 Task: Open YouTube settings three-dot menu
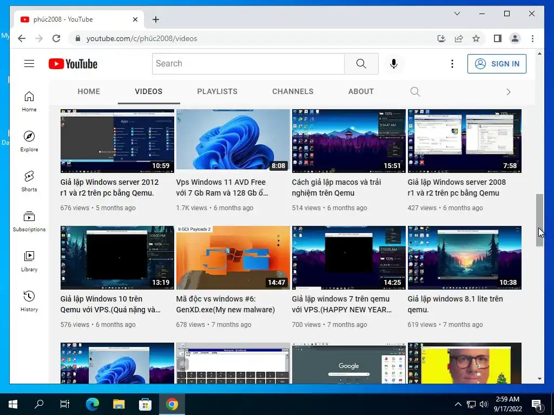[x=452, y=64]
